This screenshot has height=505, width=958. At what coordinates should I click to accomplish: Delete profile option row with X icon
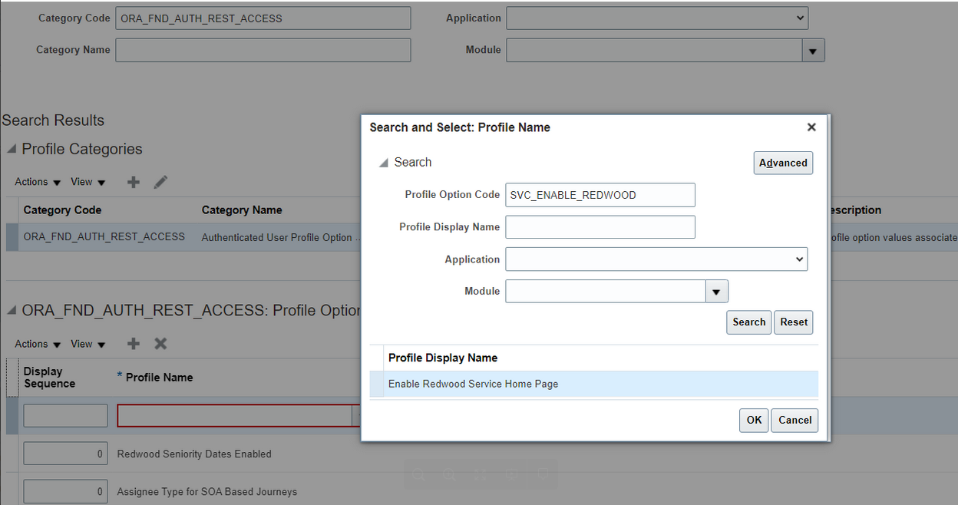[160, 344]
